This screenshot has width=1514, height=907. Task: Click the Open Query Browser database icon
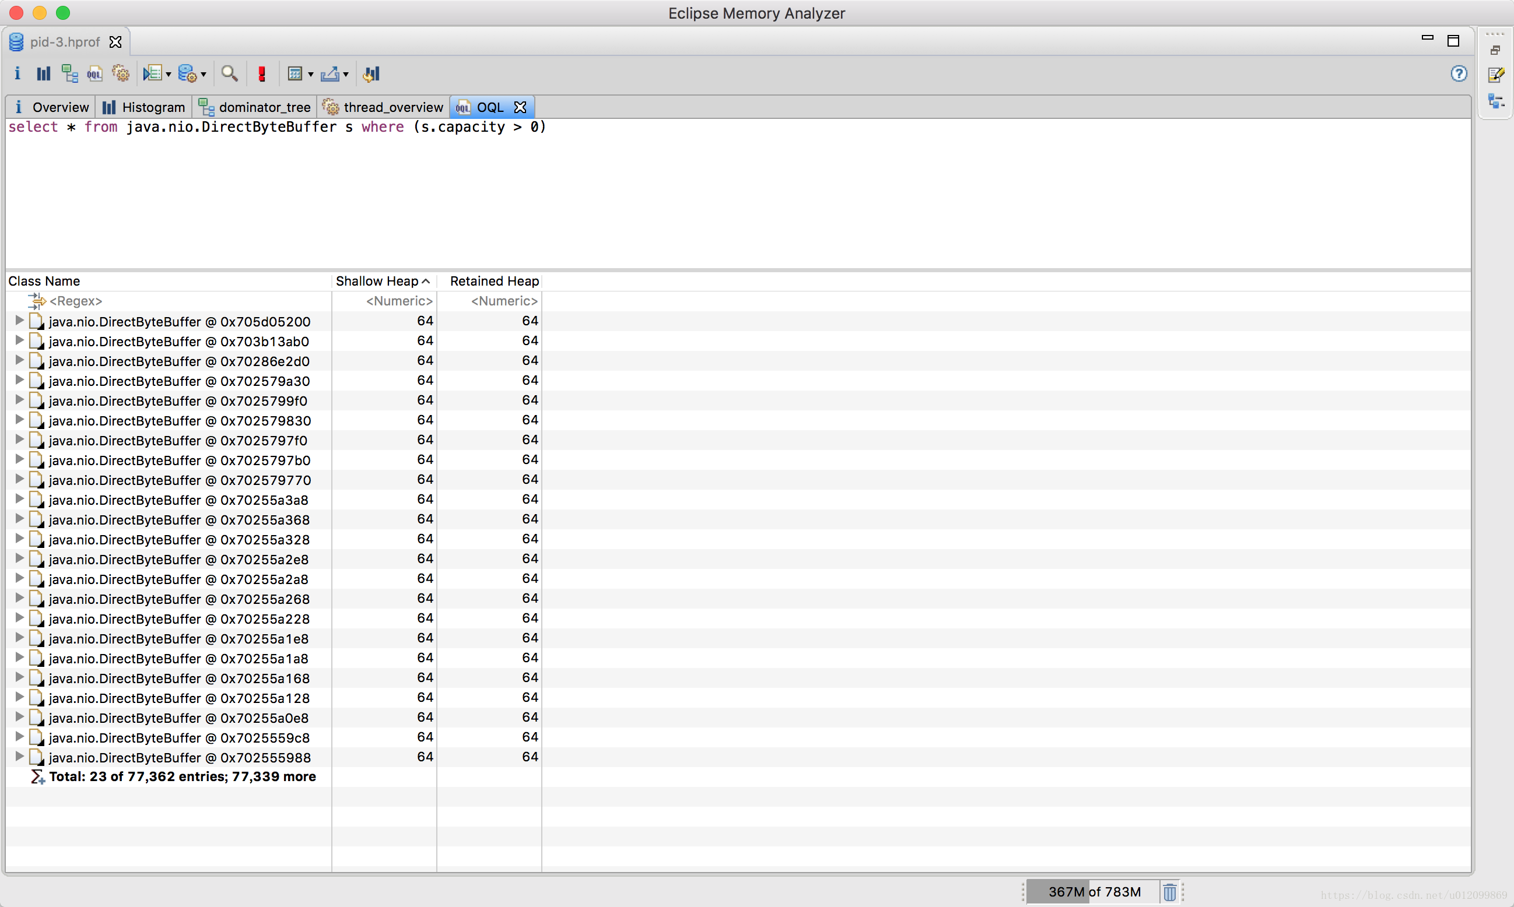coord(187,74)
